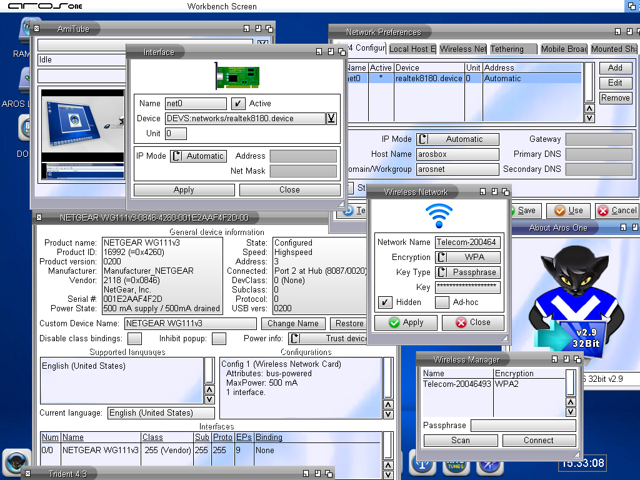Click the Passphrase input field

(x=522, y=426)
